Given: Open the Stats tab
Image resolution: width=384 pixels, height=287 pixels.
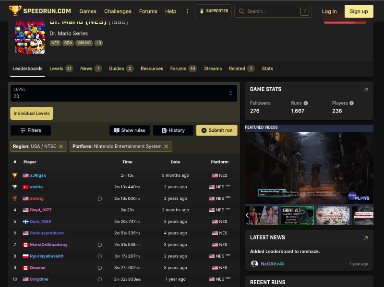Looking at the screenshot, I should pos(267,69).
